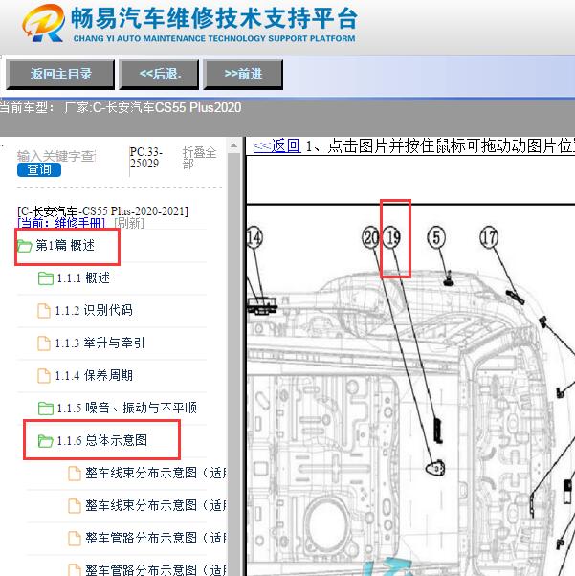
Task: Open the 当前：维修手册 link
Action: coord(61,223)
